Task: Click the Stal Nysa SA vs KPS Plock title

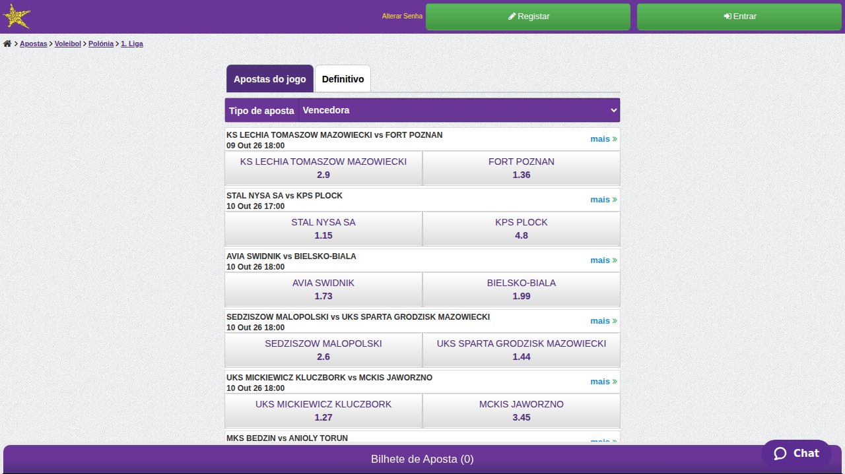Action: (285, 196)
